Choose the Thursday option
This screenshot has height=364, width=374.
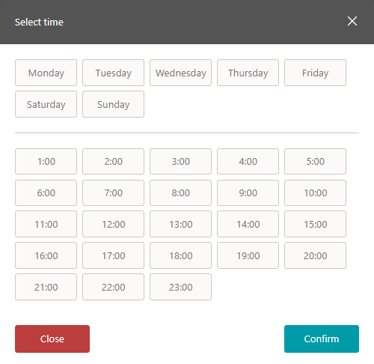(248, 73)
